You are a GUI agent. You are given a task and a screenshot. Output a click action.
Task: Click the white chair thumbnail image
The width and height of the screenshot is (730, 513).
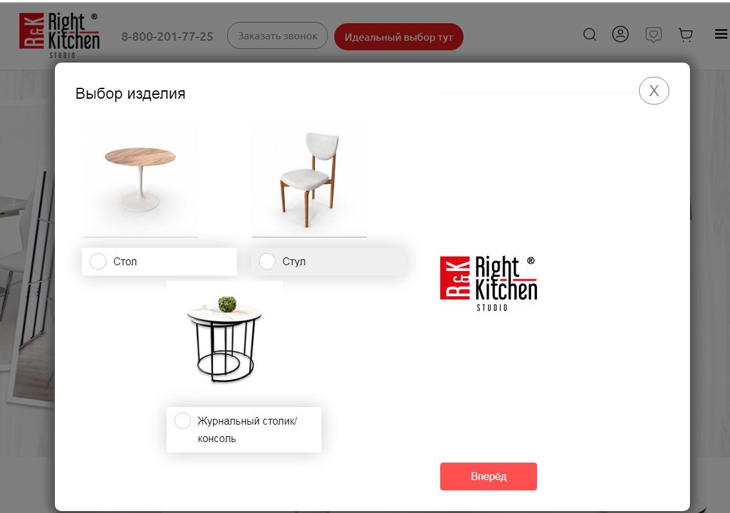tap(309, 179)
